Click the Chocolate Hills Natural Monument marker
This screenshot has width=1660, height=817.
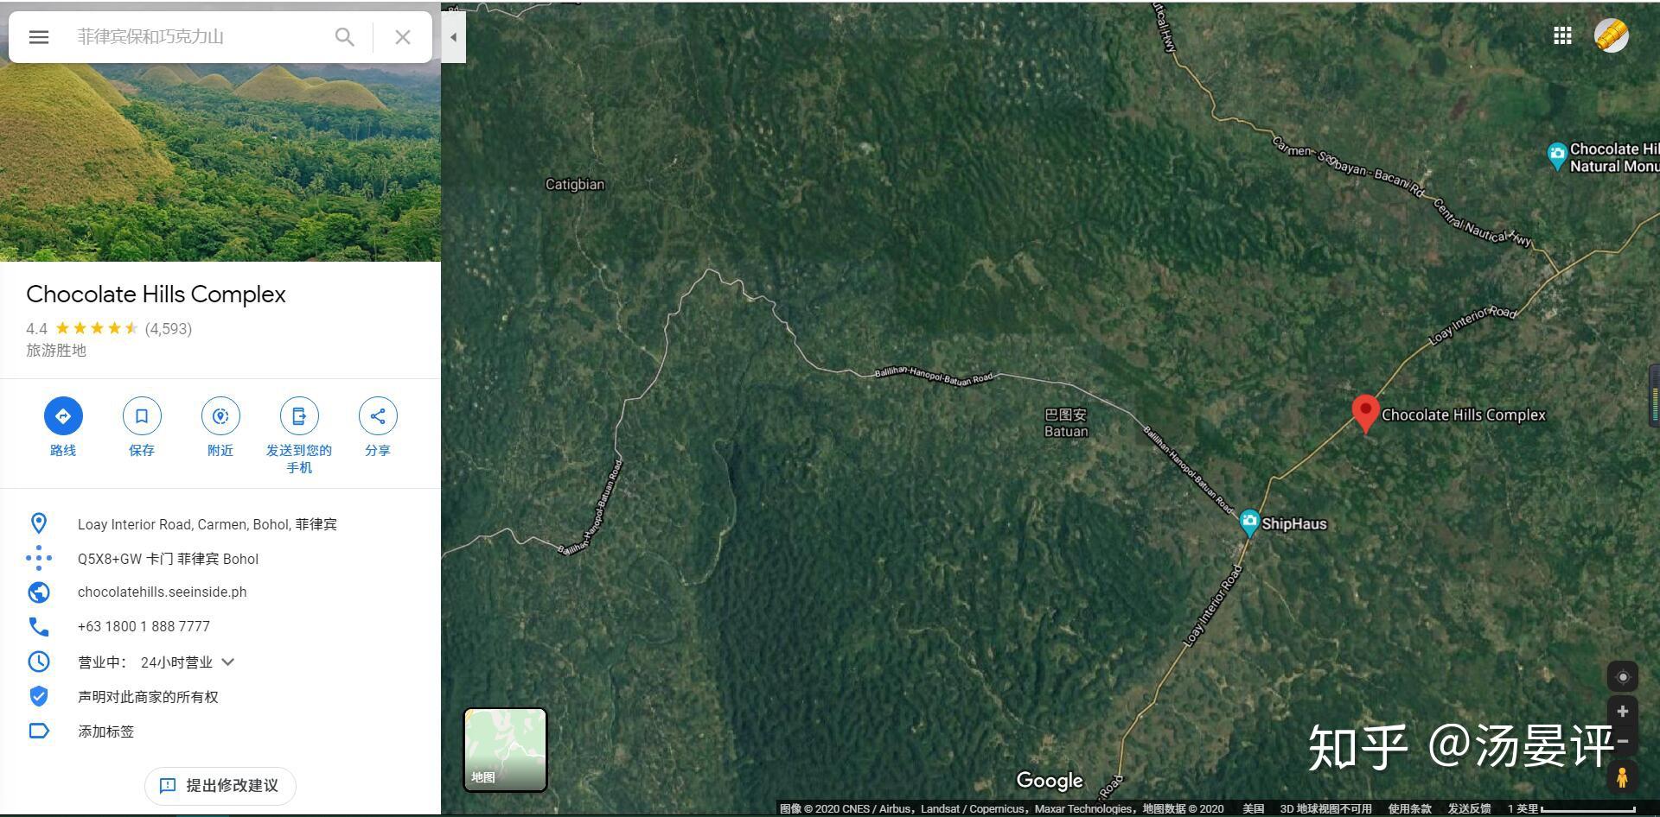(x=1557, y=156)
